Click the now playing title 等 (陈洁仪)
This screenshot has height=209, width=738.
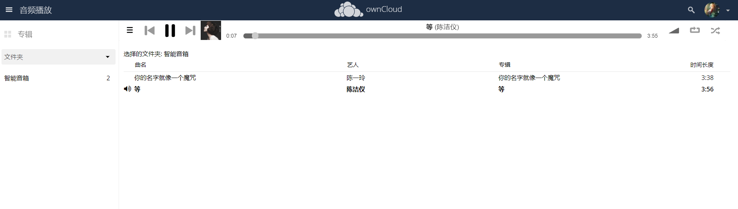443,27
